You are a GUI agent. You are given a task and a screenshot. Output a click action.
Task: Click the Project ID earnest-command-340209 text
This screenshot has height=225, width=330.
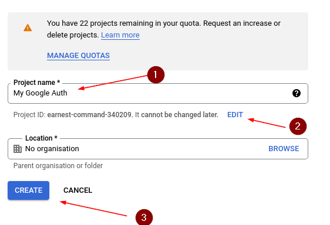[x=89, y=115]
